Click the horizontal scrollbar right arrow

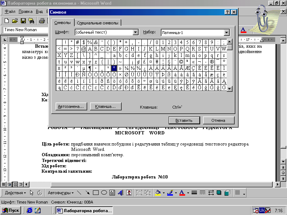point(278,185)
